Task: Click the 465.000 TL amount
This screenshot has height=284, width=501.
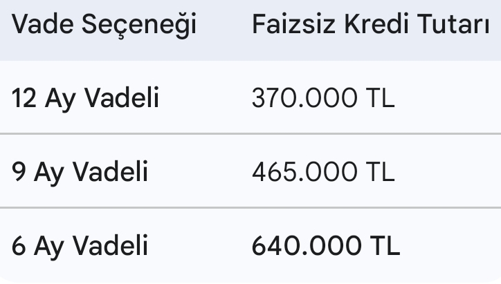Action: click(x=323, y=172)
